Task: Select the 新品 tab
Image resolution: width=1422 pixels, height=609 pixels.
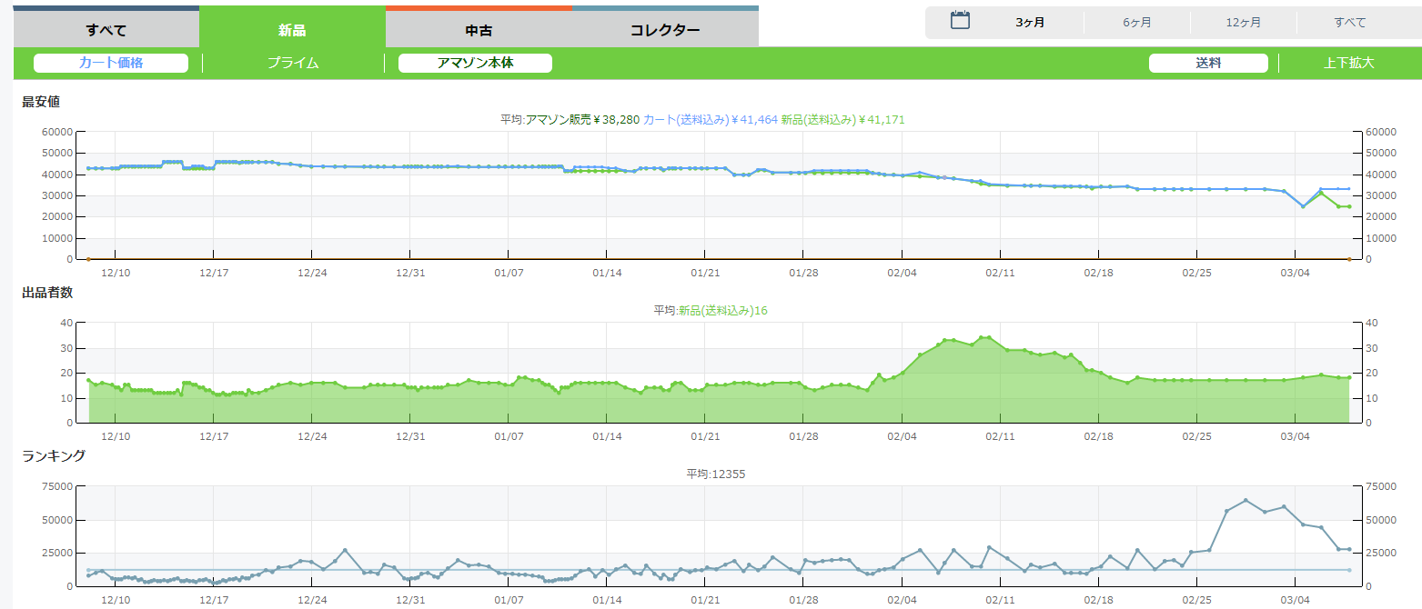Action: [292, 30]
